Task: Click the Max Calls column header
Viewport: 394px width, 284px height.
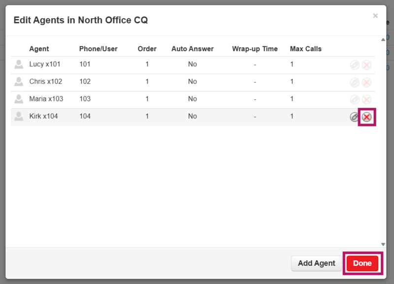Action: (305, 49)
